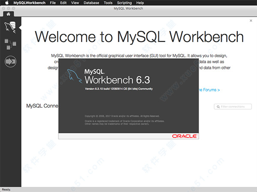Open the MySQL Connections dolphin sidebar icon
Image resolution: width=257 pixels, height=192 pixels.
(9, 27)
